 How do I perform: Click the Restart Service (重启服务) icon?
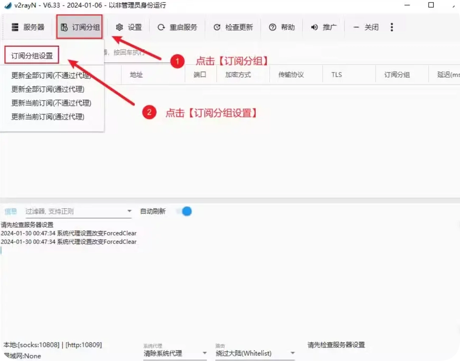(x=161, y=27)
